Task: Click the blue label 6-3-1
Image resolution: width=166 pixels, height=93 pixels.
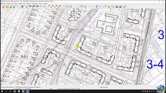Action: pyautogui.click(x=25, y=56)
